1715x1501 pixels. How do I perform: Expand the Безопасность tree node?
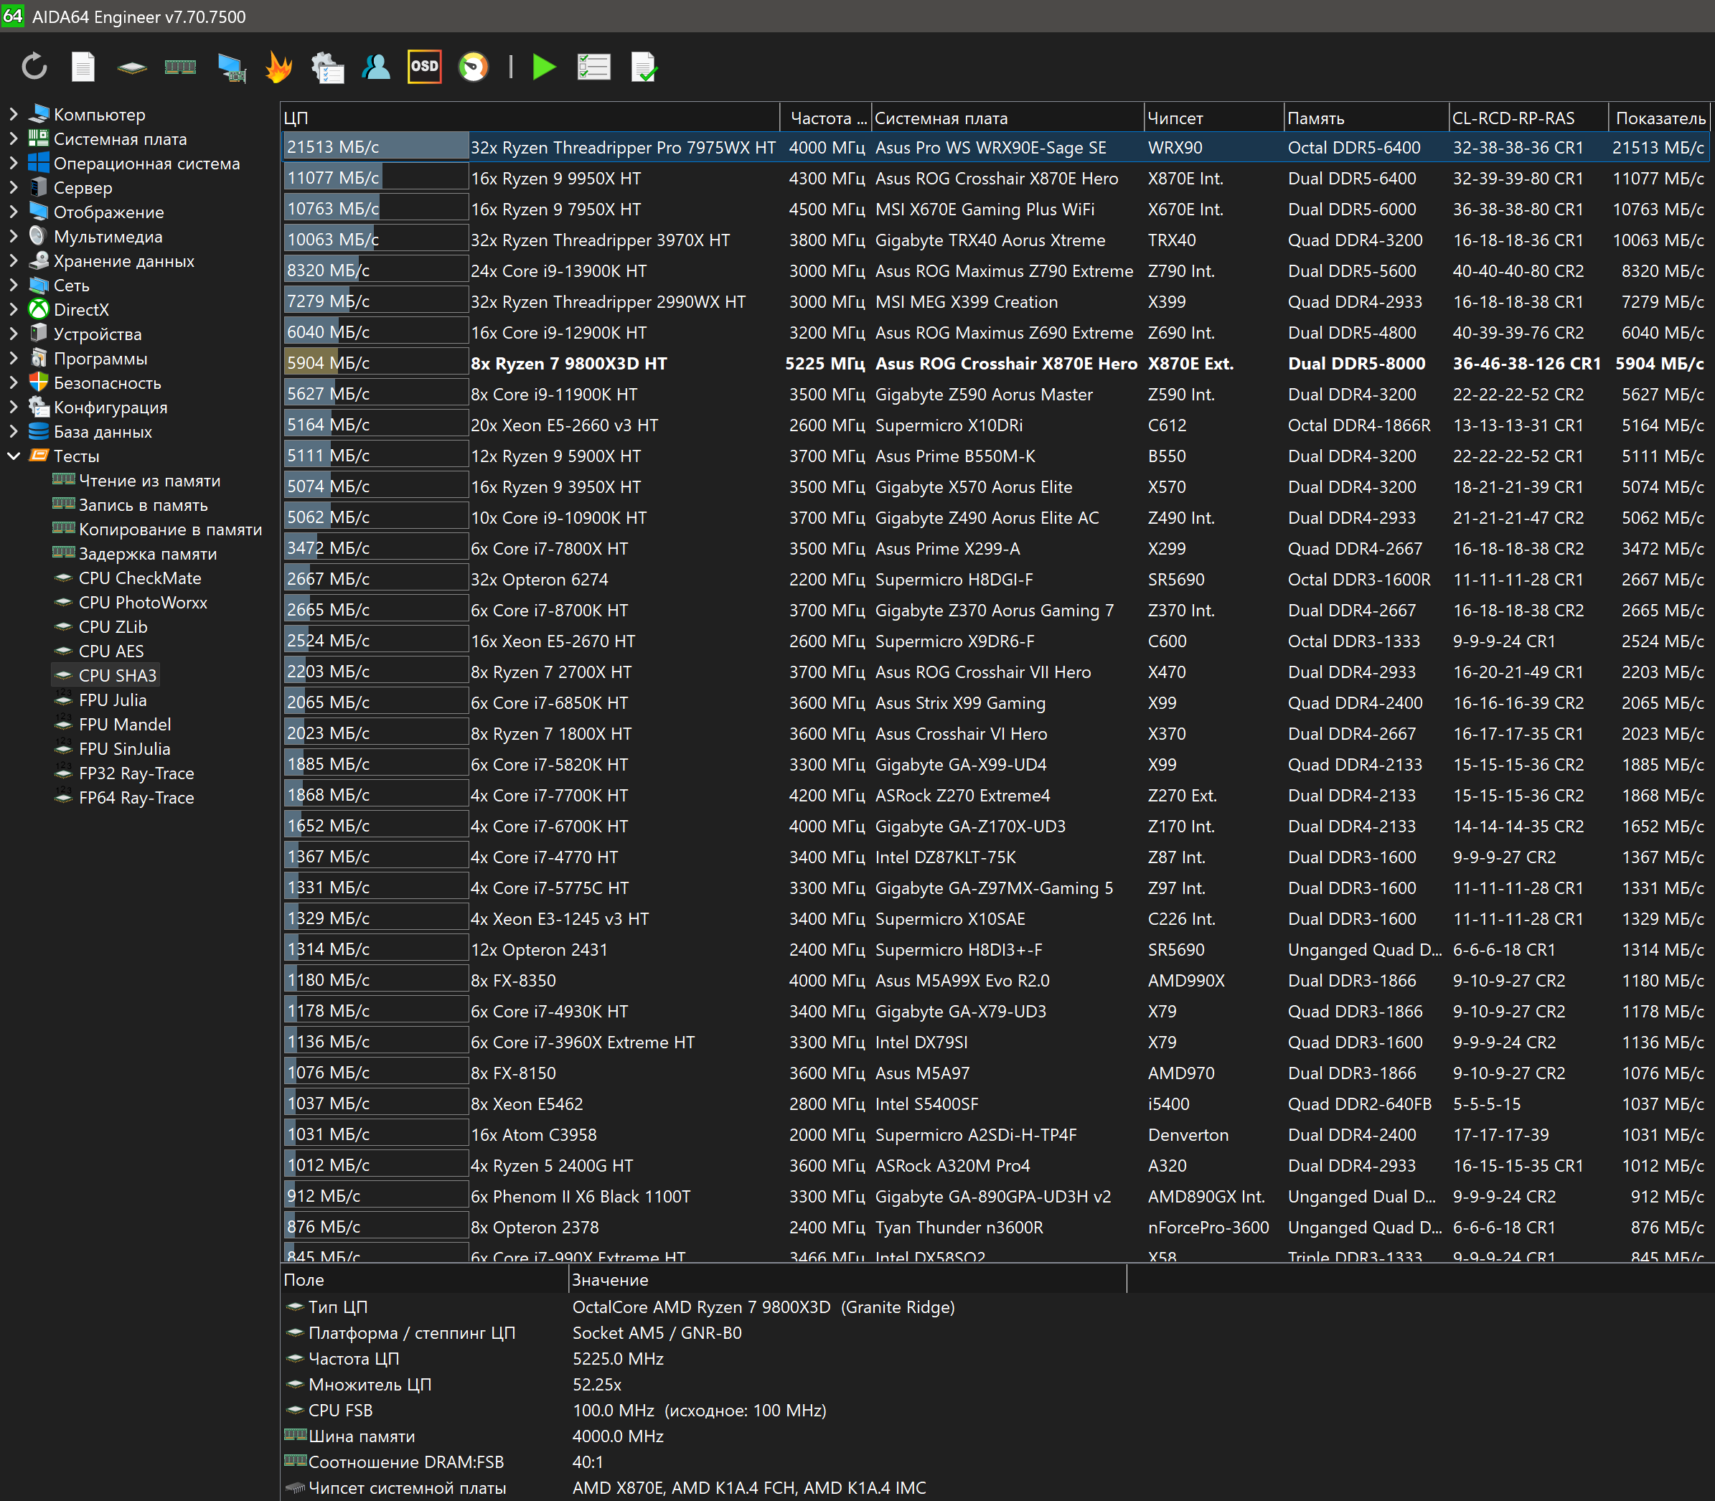(14, 383)
